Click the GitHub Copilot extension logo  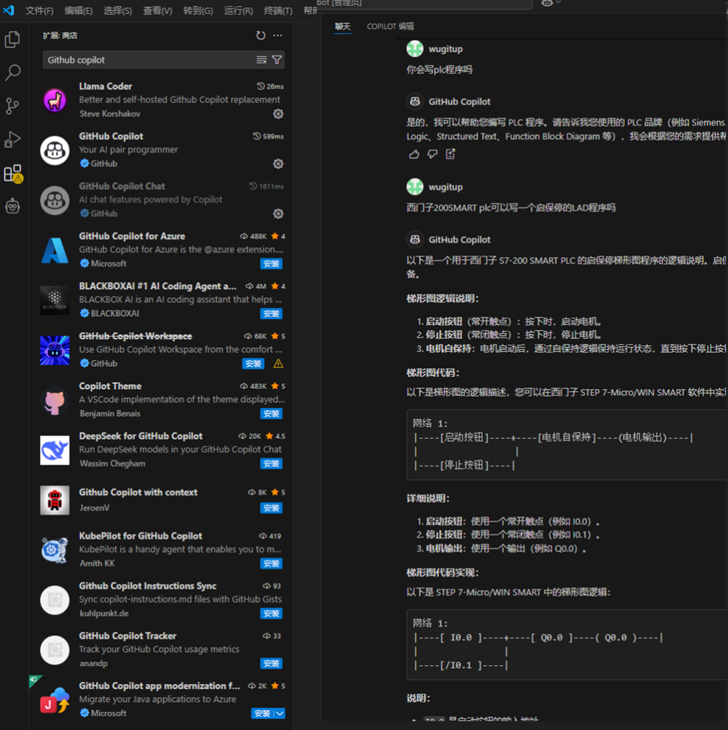point(55,150)
